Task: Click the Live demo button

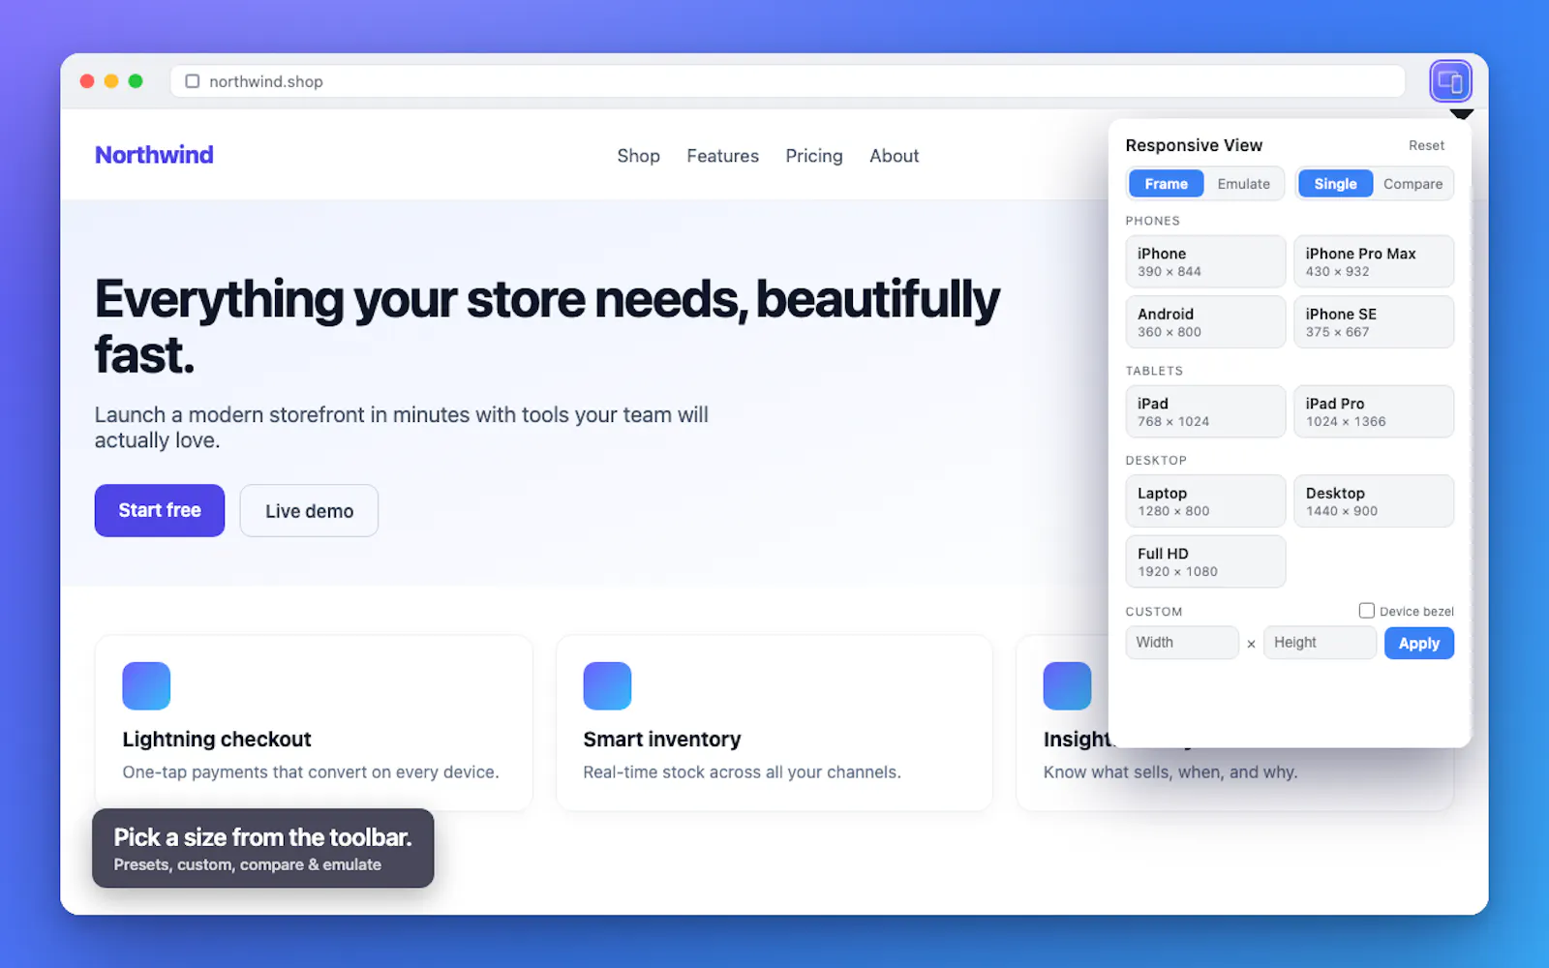Action: coord(309,510)
